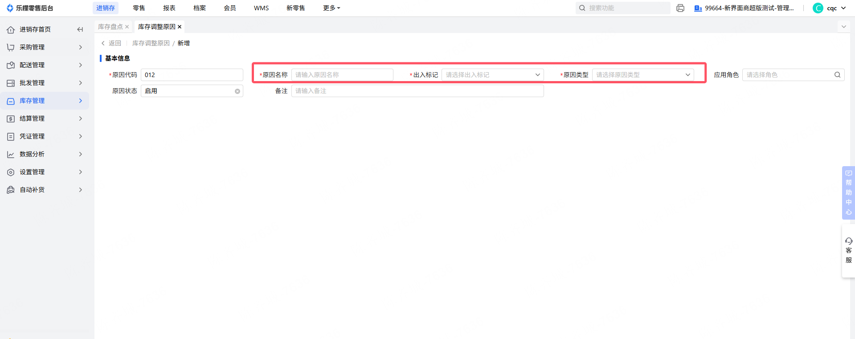Open the 报表 top menu

click(x=169, y=8)
